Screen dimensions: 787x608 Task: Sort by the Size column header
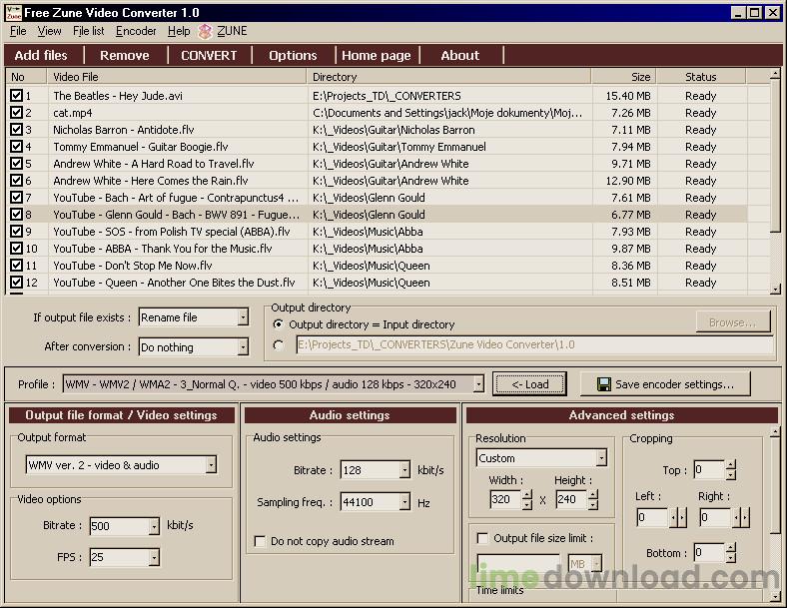(624, 77)
